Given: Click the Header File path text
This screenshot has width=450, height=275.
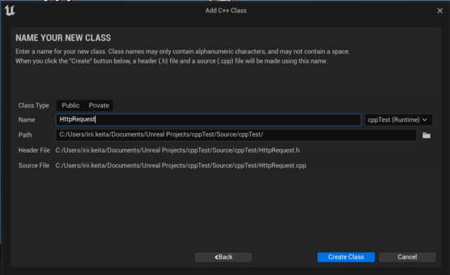Looking at the screenshot, I should (x=177, y=151).
